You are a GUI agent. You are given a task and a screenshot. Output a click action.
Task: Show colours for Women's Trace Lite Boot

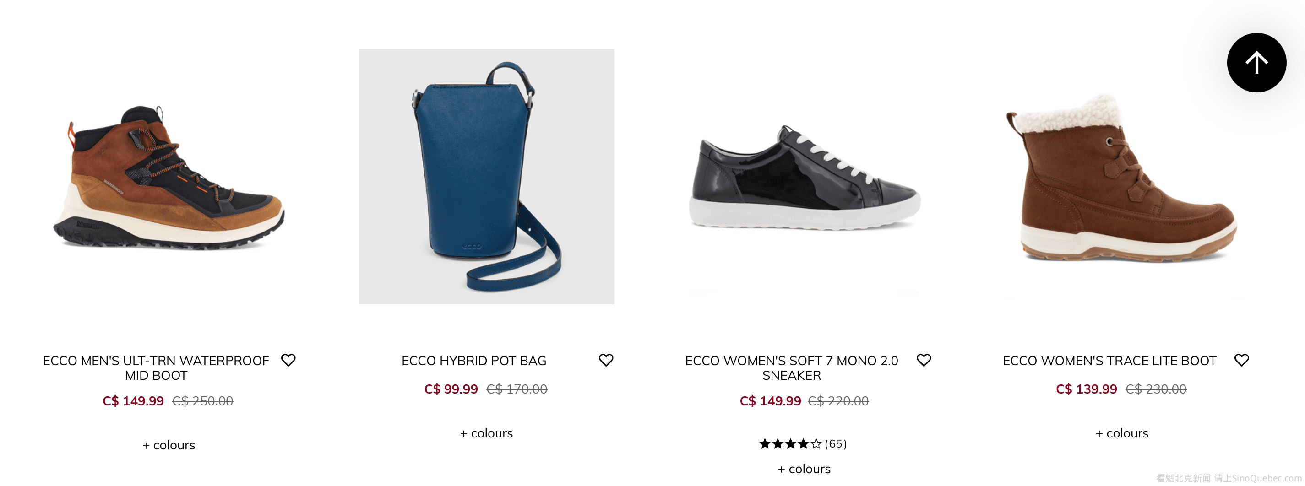coord(1121,433)
